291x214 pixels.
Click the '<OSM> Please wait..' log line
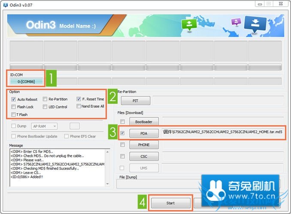27,160
